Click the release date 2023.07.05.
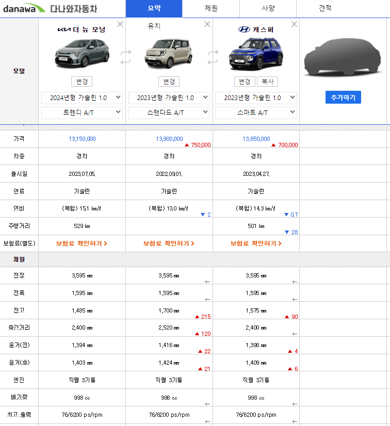390x426 pixels. pos(82,174)
